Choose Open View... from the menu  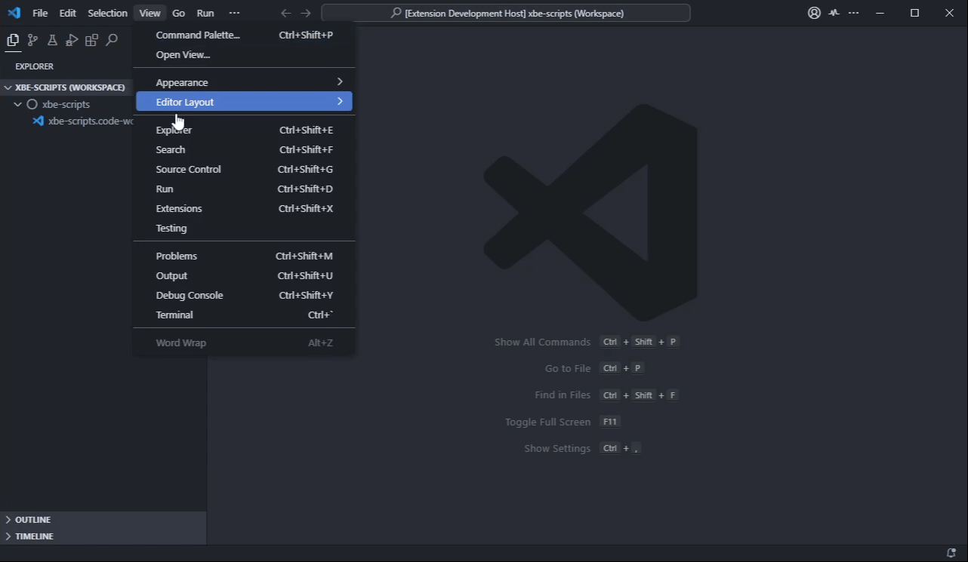click(244, 54)
